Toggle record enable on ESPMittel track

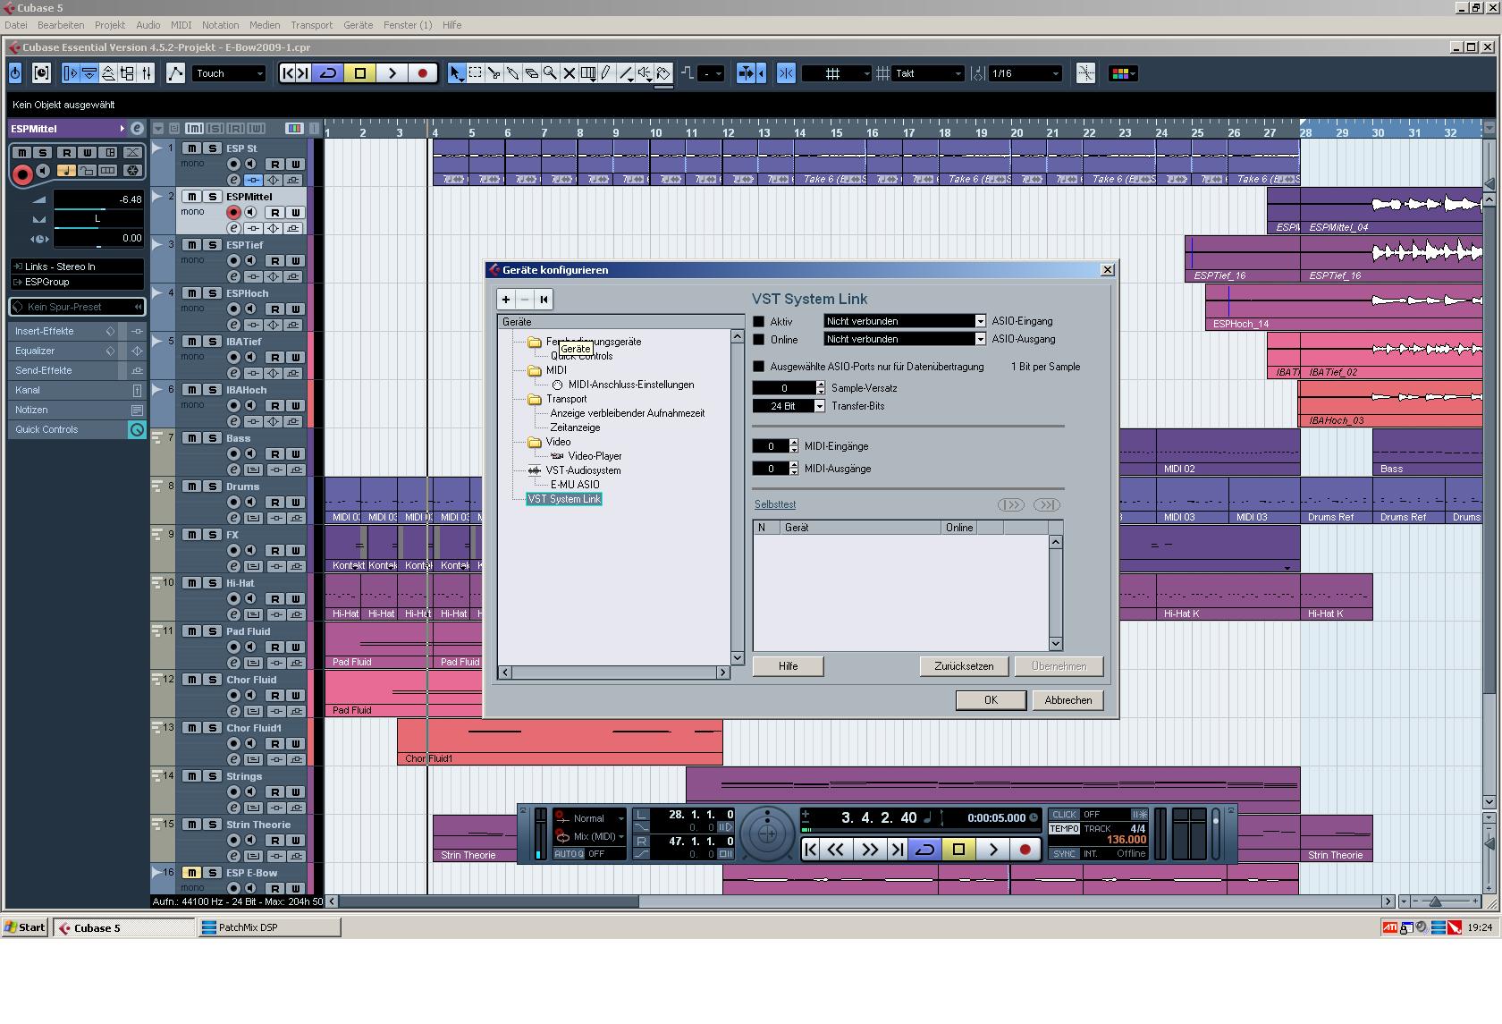click(x=233, y=213)
